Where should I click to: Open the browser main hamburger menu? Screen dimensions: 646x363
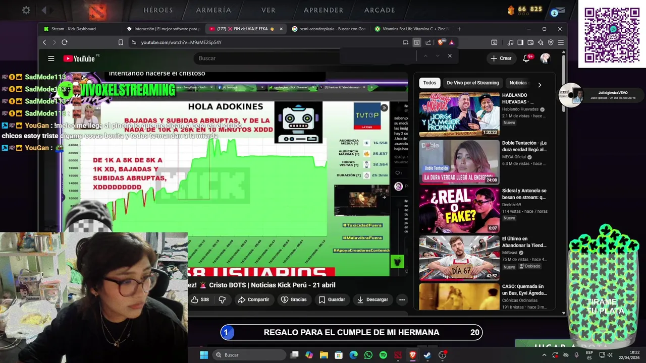(561, 42)
